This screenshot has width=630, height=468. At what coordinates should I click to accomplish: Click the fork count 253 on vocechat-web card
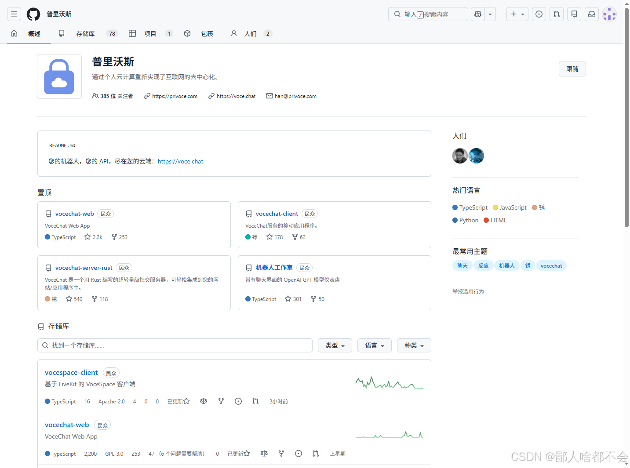coord(120,237)
